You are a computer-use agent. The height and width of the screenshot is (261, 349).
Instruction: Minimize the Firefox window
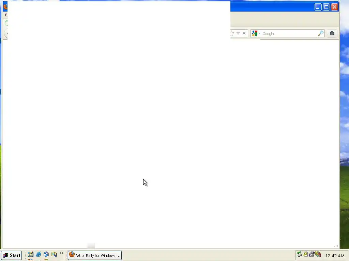pos(318,7)
